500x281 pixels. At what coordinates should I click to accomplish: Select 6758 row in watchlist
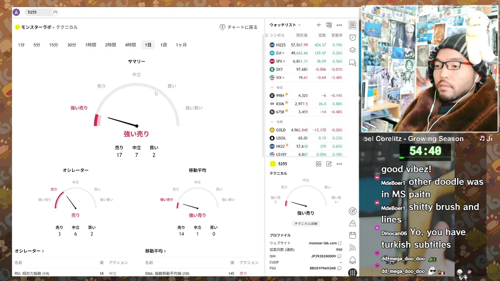coord(306,112)
